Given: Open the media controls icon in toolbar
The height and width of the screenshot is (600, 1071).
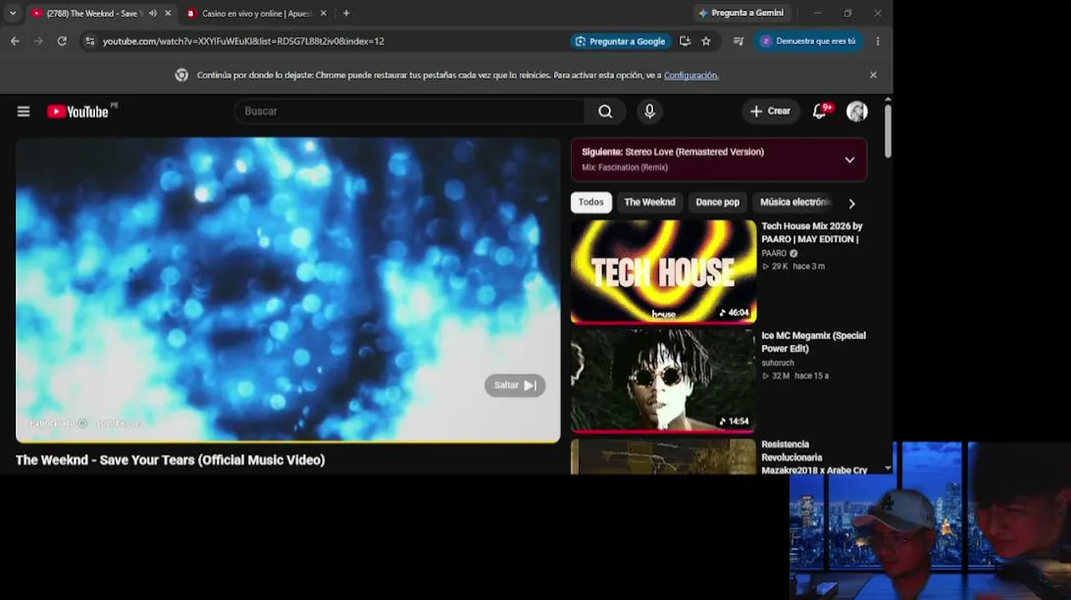Looking at the screenshot, I should point(738,41).
